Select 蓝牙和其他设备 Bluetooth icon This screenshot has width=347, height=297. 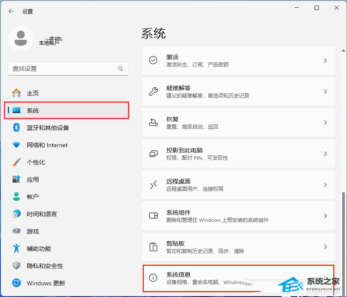[16, 128]
